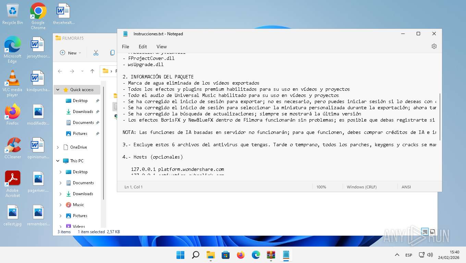Click the '2. INFORMACIÓN DEL PAQUETE' line
The width and height of the screenshot is (466, 263).
[158, 77]
